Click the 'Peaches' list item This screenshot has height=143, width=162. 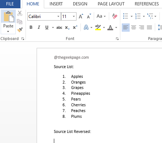tap(78, 111)
